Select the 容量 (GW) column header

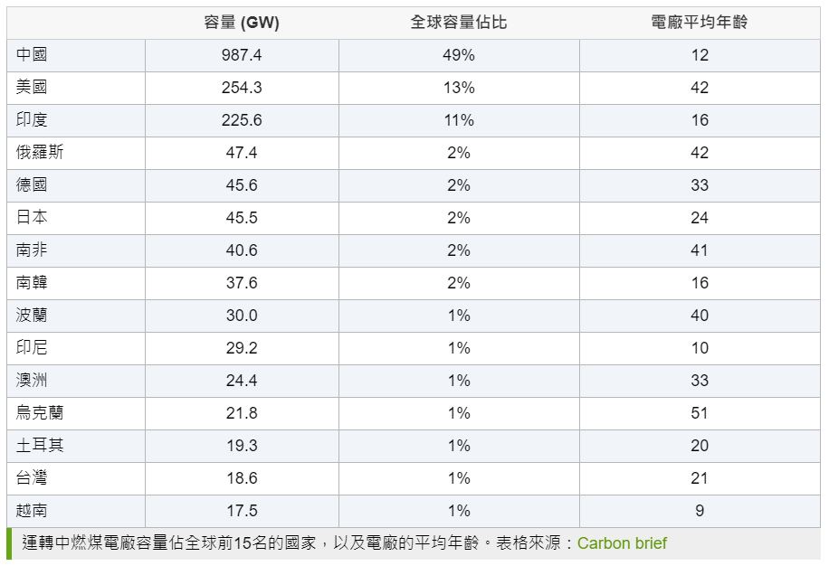click(x=242, y=23)
